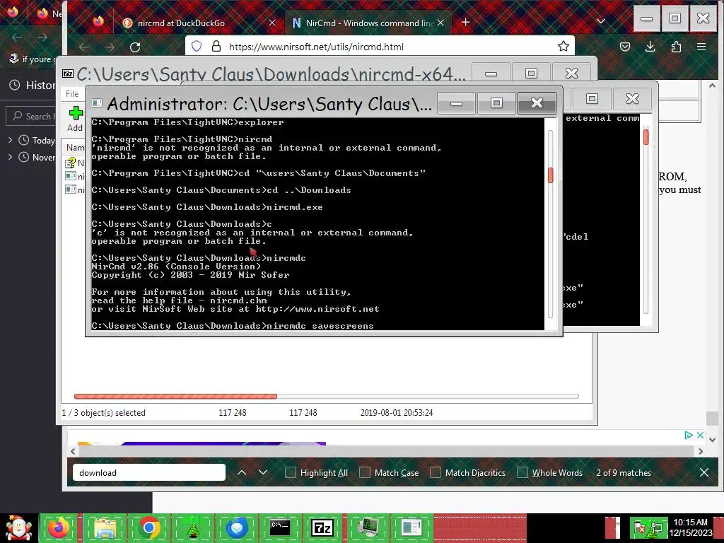Click the flag notification tray icon
The width and height of the screenshot is (724, 543).
(639, 527)
